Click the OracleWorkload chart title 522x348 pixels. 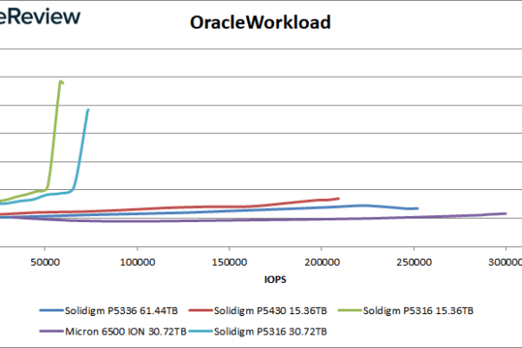click(x=261, y=22)
